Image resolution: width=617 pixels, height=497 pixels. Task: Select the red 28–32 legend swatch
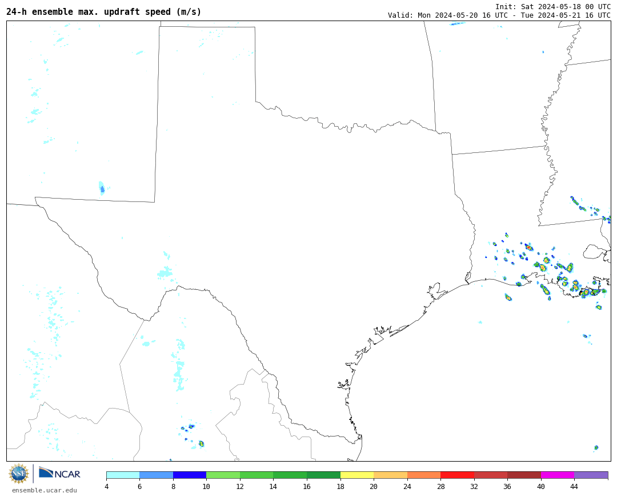click(457, 475)
